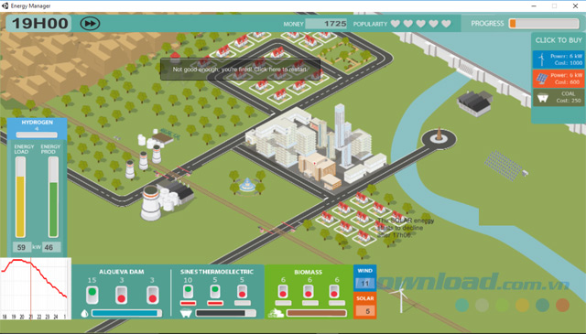586x334 pixels.
Task: Click the 'you're fired' restart message
Action: [240, 70]
